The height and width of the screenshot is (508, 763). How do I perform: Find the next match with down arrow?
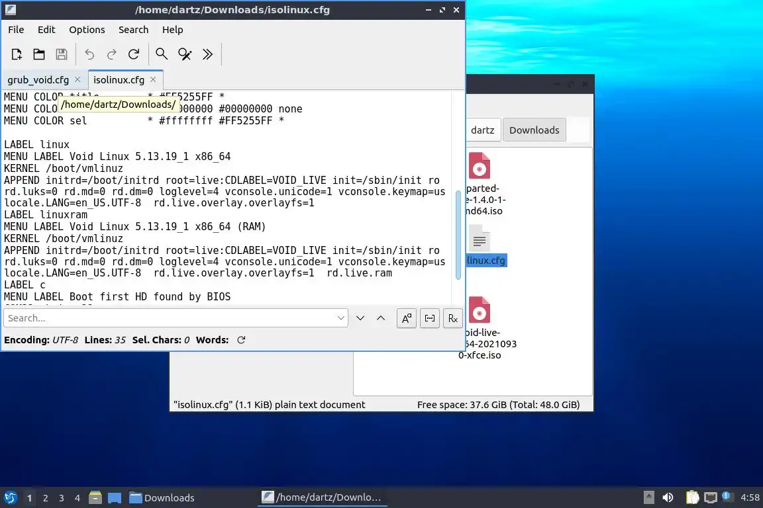pos(360,318)
